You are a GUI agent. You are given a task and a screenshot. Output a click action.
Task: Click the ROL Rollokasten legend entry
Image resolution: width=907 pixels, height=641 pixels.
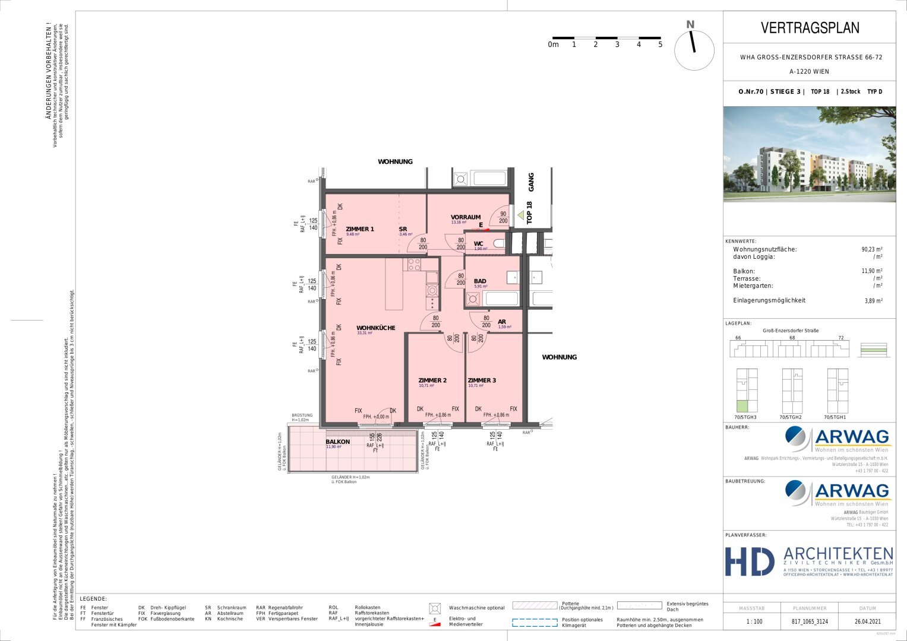pos(355,608)
